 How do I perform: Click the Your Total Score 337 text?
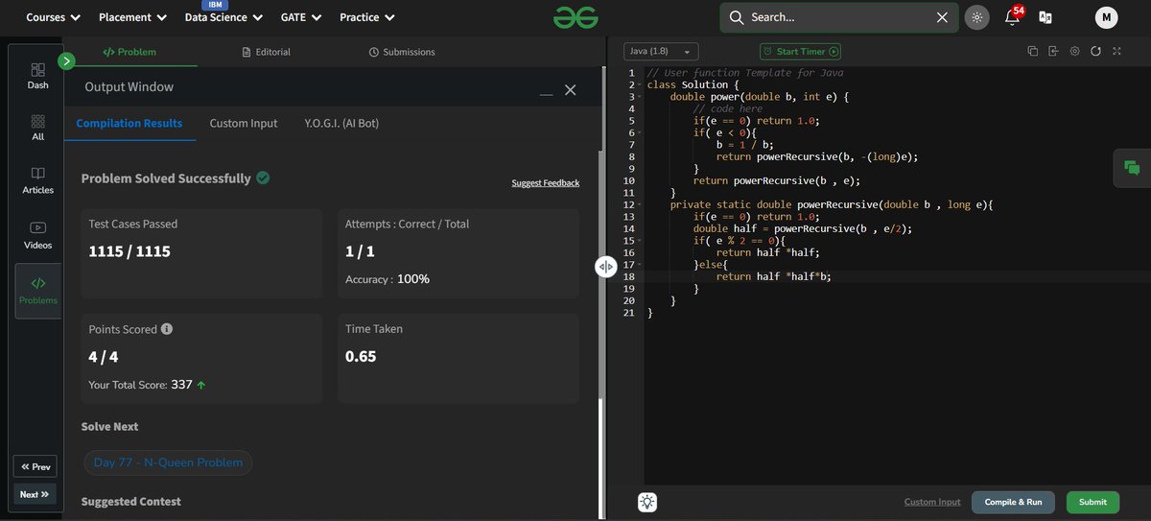(x=148, y=385)
